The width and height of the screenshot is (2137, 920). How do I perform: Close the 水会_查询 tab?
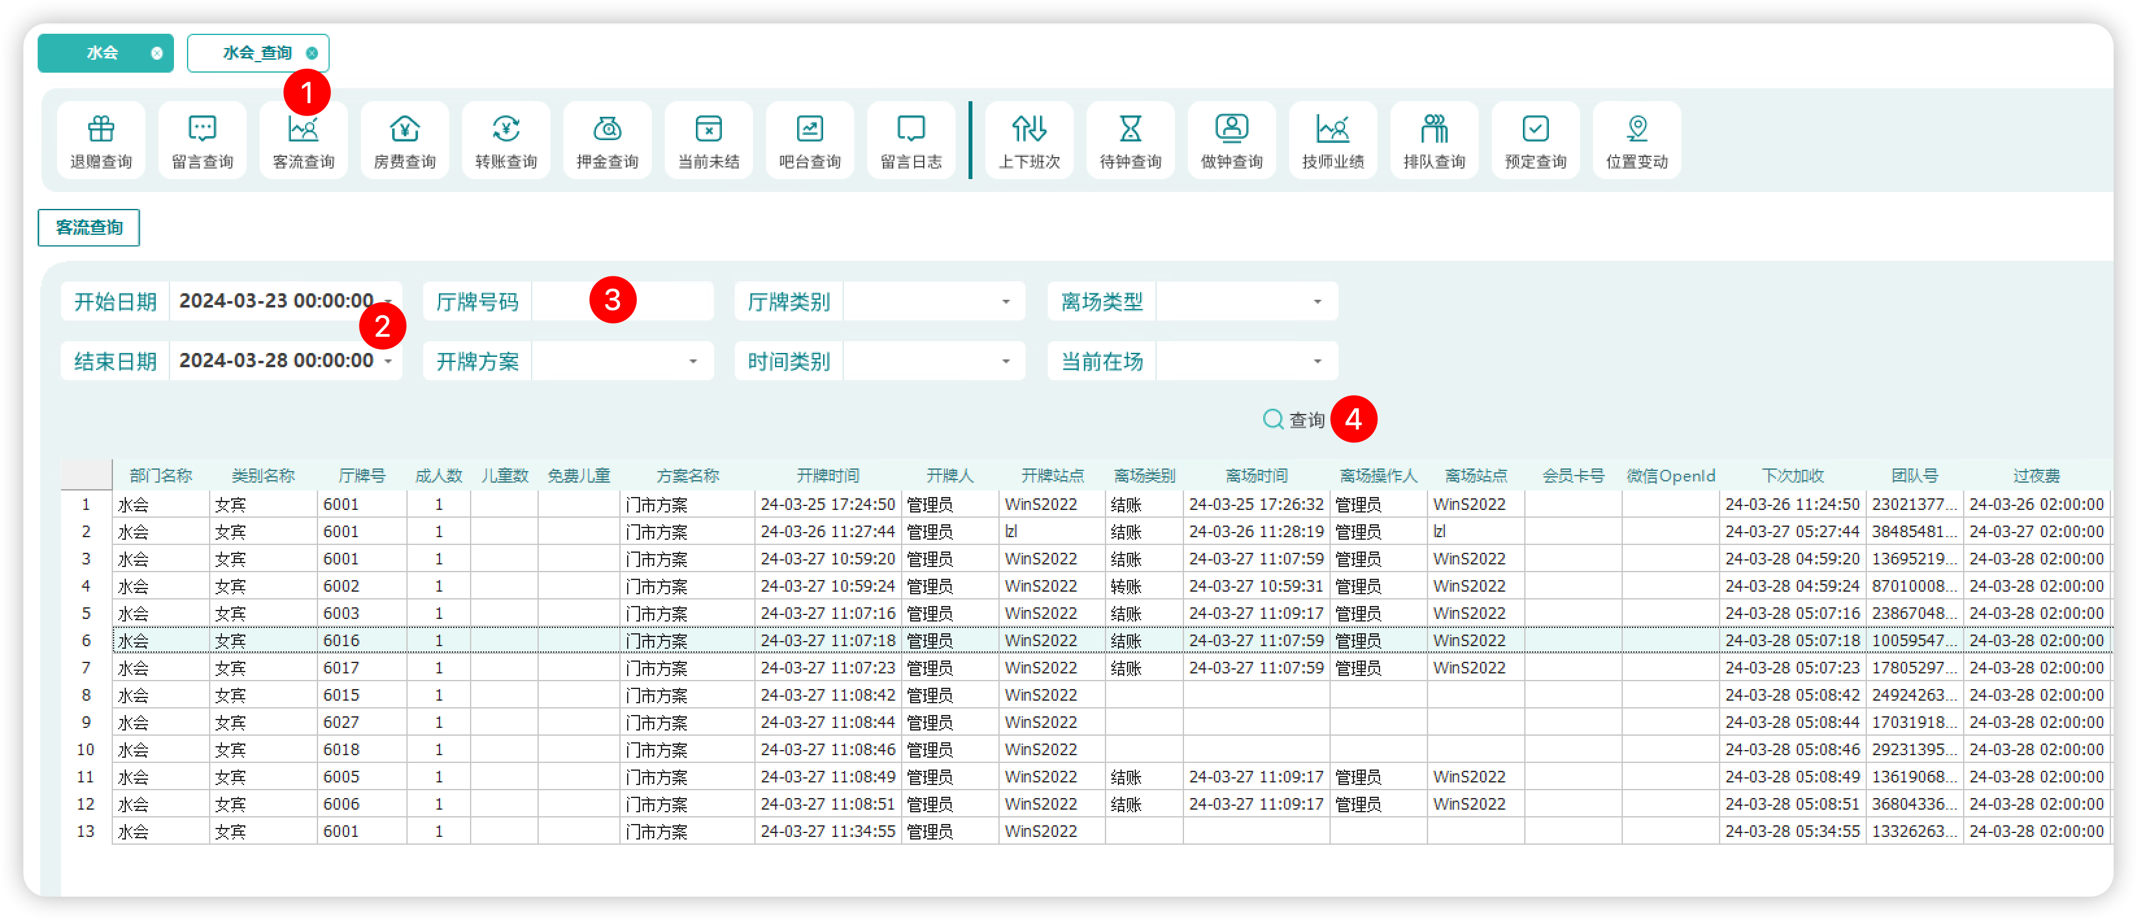(x=312, y=53)
